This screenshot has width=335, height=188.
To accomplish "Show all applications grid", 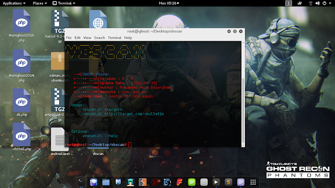I will pos(253,182).
